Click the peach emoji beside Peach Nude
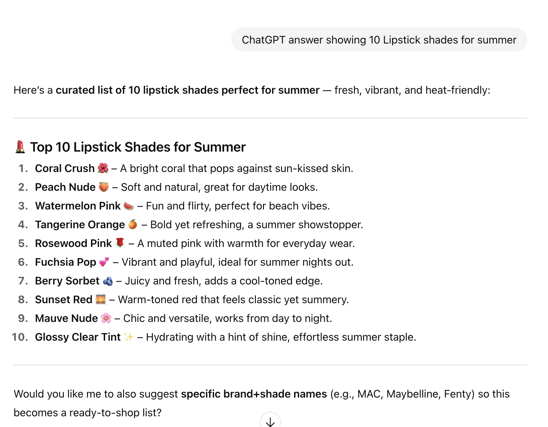Image resolution: width=548 pixels, height=427 pixels. tap(104, 187)
